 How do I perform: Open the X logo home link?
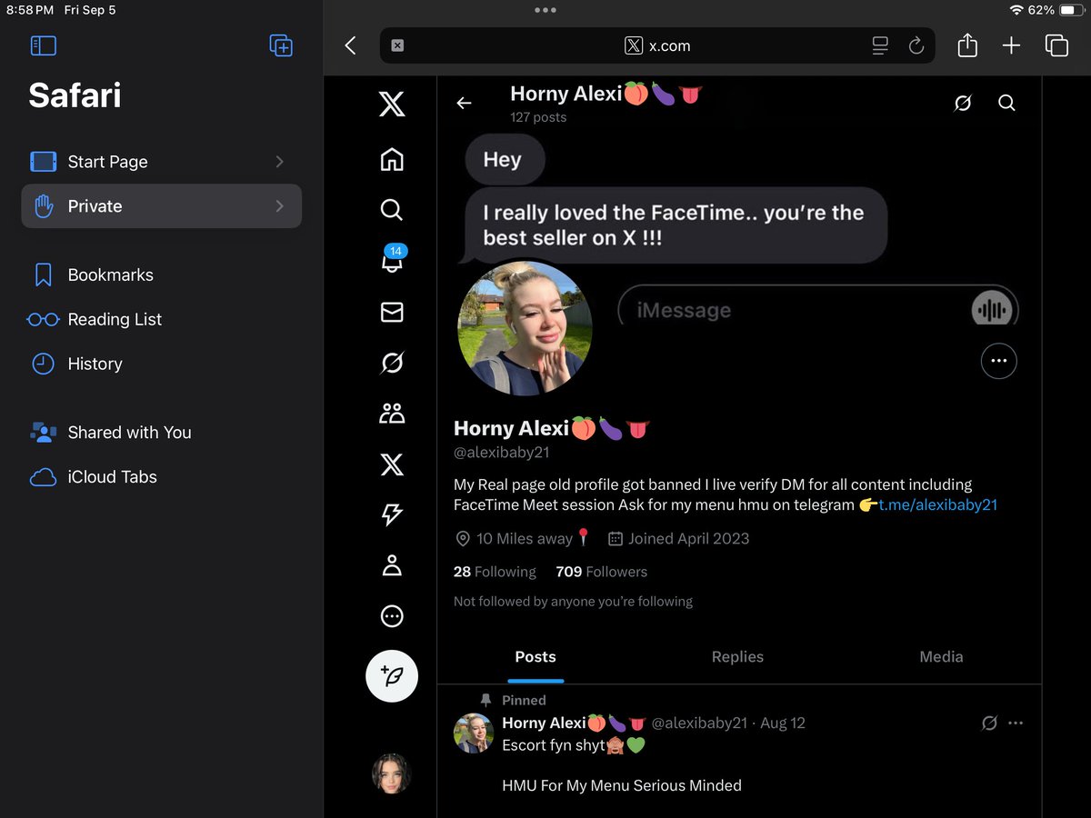392,105
